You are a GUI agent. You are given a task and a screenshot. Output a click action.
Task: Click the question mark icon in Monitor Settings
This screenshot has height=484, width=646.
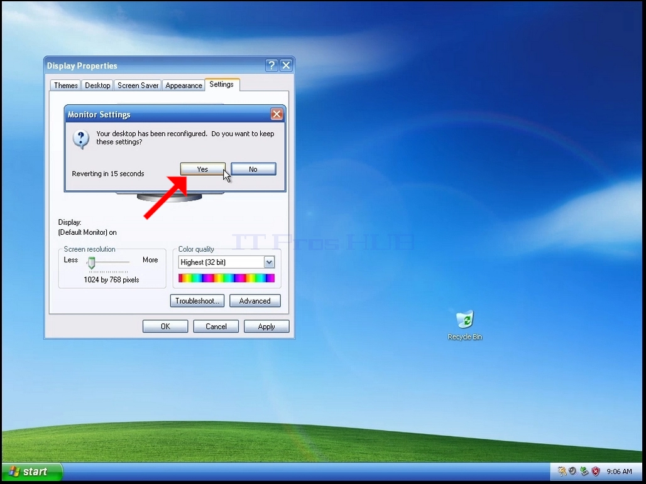click(81, 139)
